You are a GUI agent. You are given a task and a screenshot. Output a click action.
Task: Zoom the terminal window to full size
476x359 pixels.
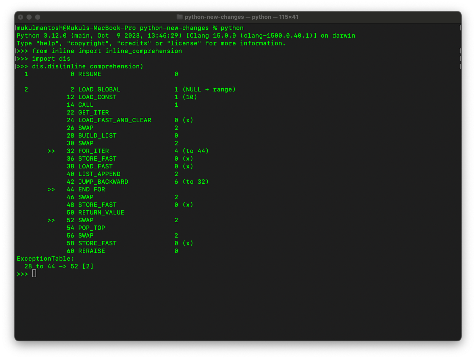point(38,17)
